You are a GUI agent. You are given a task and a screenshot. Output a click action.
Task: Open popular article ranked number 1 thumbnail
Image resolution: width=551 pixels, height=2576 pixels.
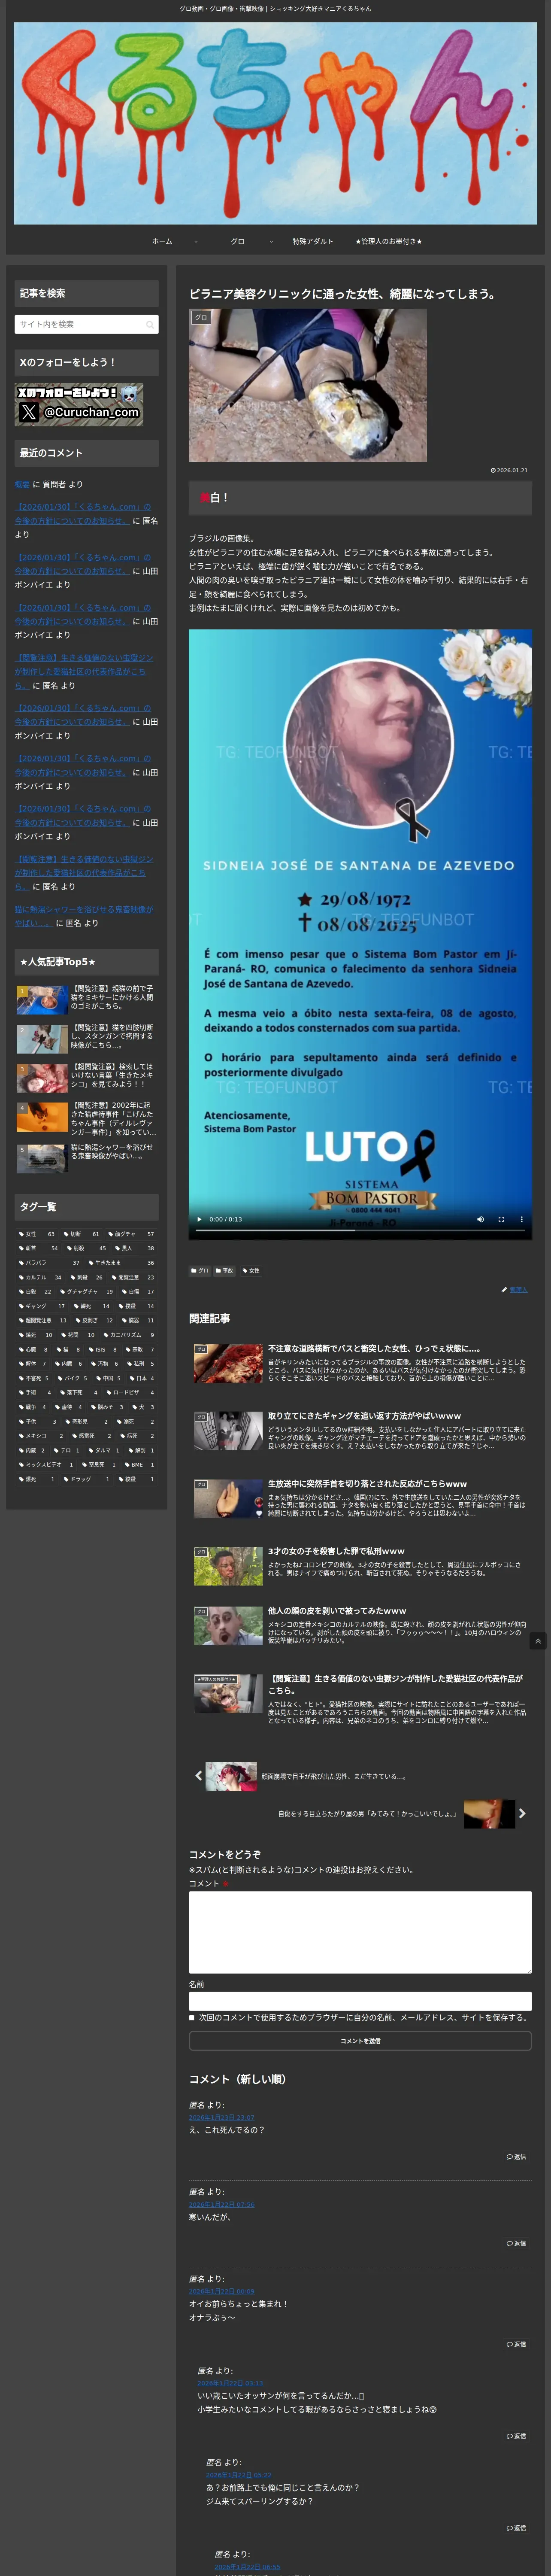tap(42, 999)
